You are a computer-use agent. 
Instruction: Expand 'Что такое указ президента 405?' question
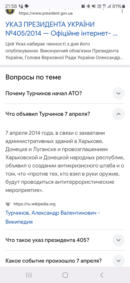[x=65, y=240]
